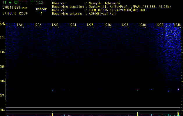Screen dimensions: 183x116
Task: Click the 0.9 kHz axis label
Action: click(x=2, y=67)
